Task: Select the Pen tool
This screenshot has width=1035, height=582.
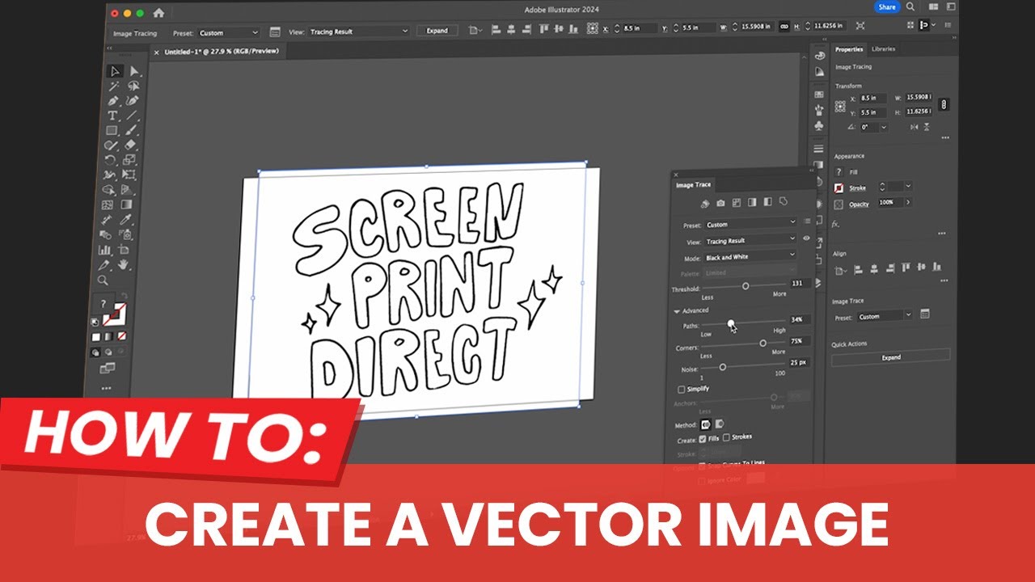Action: pos(113,101)
